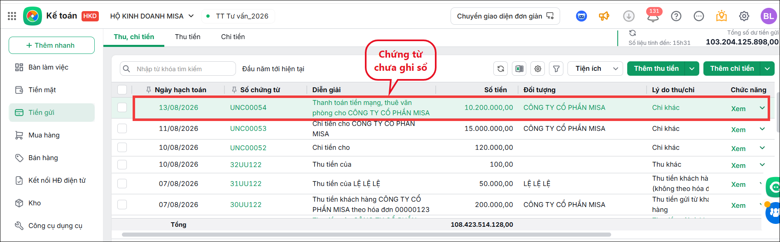This screenshot has width=780, height=242.
Task: Pin the Ngày hạch toán column
Action: [x=149, y=90]
